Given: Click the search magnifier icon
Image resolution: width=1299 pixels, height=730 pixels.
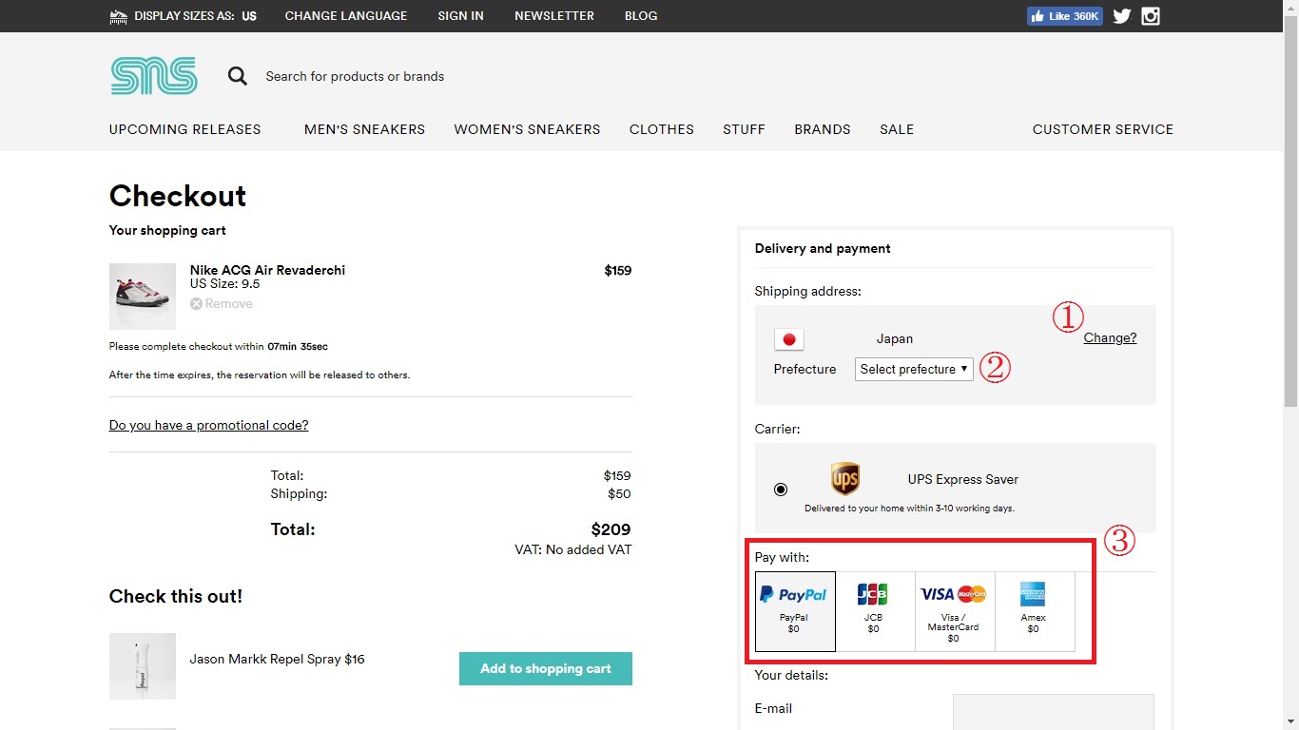Looking at the screenshot, I should (237, 76).
